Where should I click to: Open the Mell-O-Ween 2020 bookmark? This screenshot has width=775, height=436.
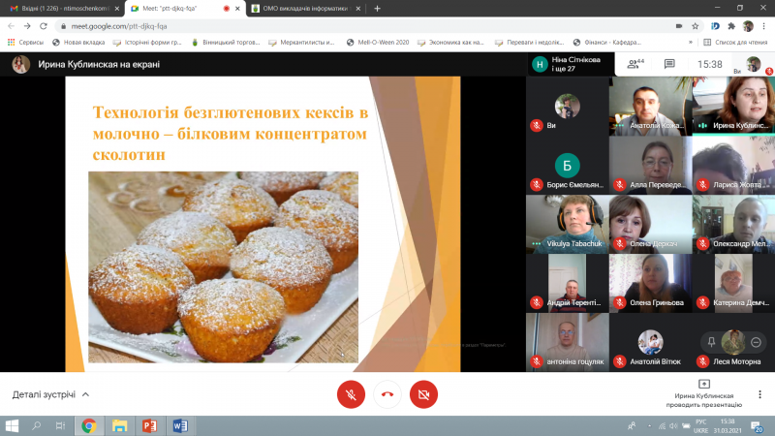click(378, 43)
